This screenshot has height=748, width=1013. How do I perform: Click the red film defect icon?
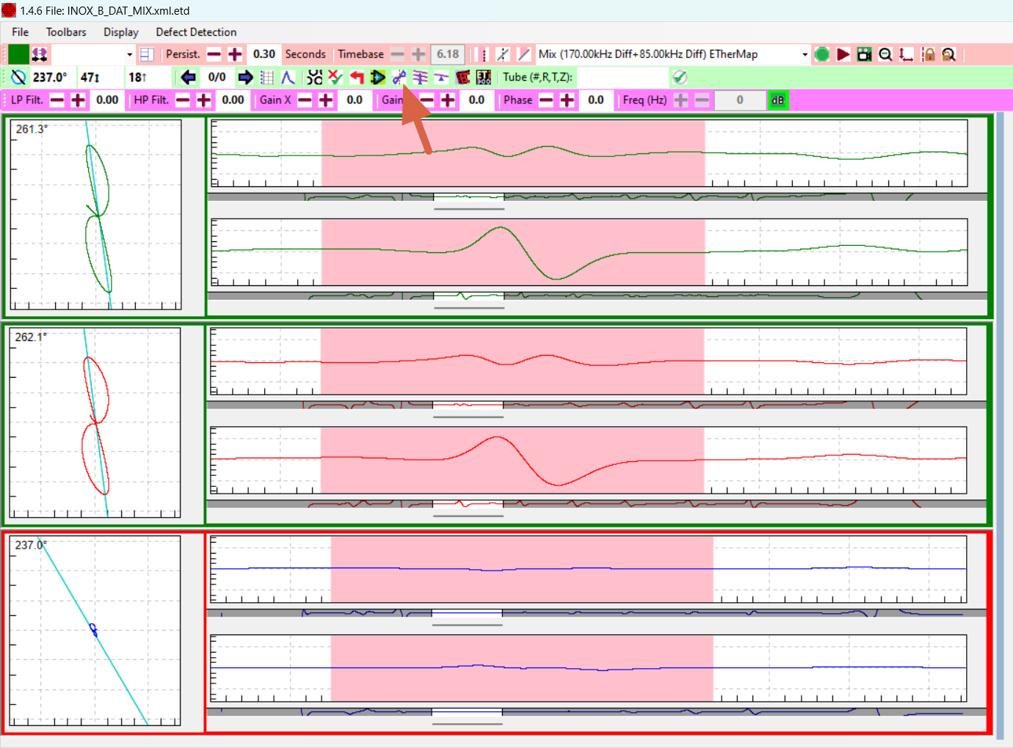pos(462,77)
